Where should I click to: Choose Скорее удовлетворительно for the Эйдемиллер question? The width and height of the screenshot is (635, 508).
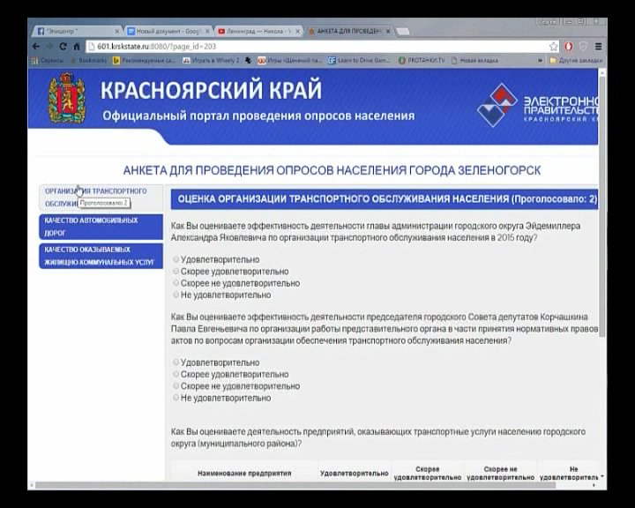click(x=176, y=271)
